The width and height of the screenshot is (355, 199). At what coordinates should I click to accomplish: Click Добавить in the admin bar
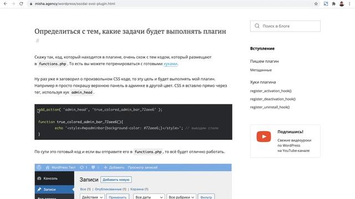[116, 167]
